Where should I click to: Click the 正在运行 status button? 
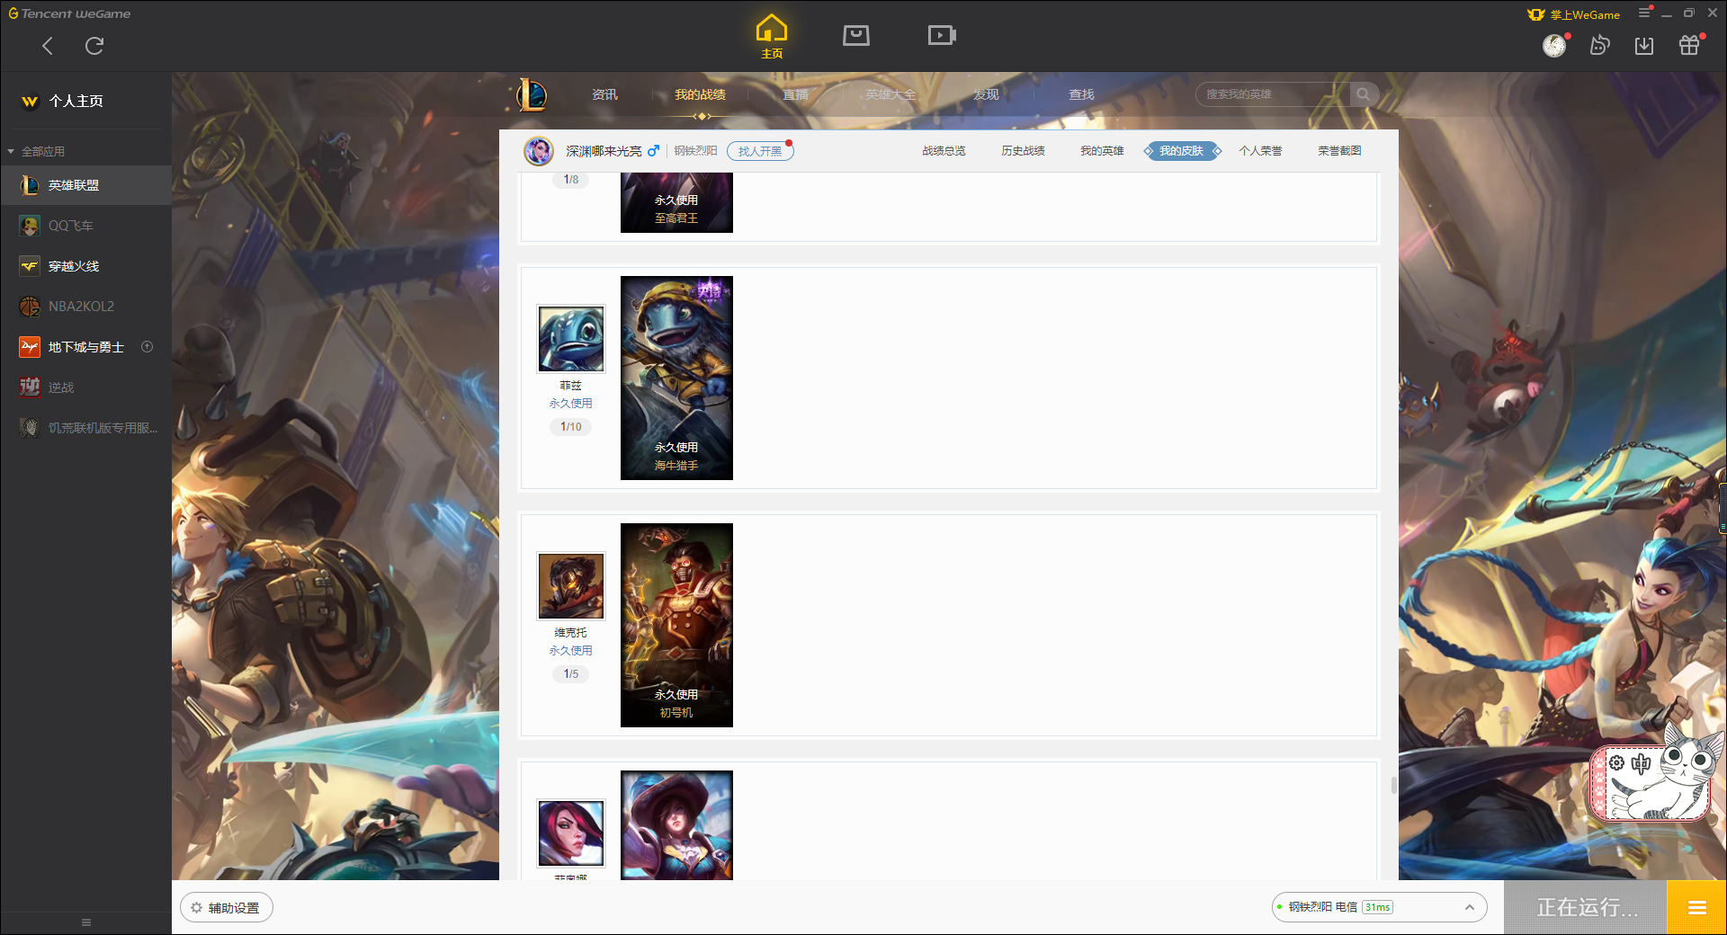coord(1587,908)
